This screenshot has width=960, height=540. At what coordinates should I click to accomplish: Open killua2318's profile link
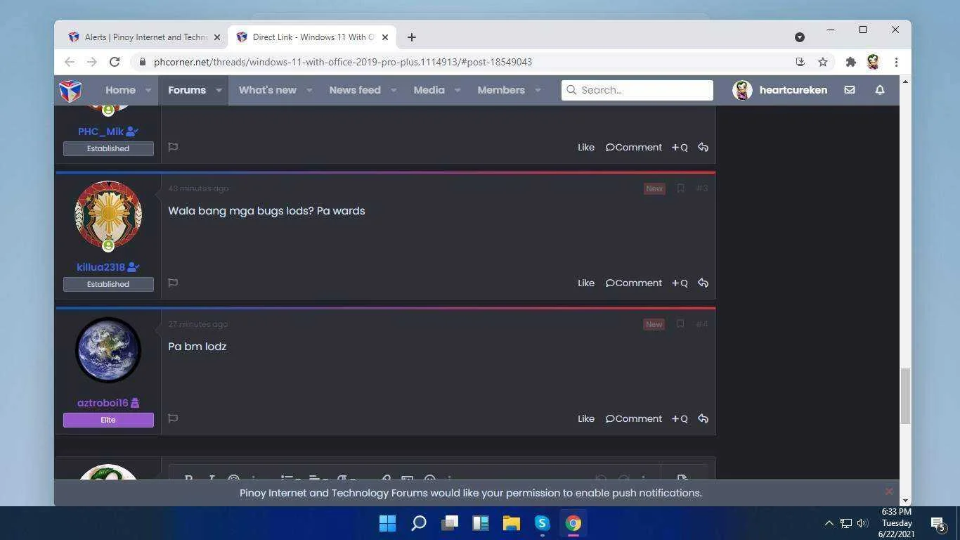coord(100,267)
